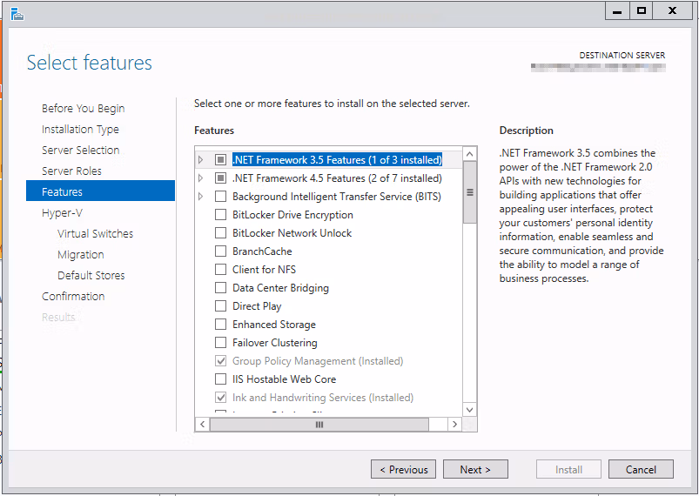The height and width of the screenshot is (496, 699).
Task: Select the Enhanced Storage label
Action: [273, 325]
